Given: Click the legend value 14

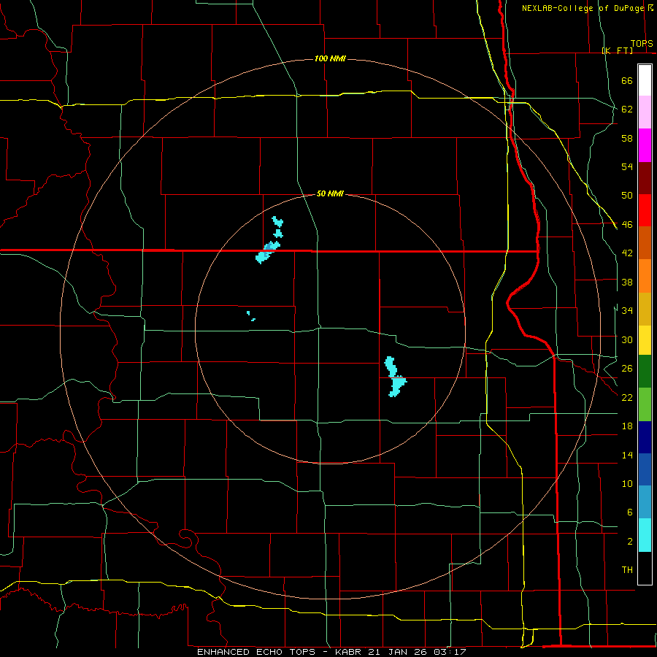Looking at the screenshot, I should tap(627, 455).
